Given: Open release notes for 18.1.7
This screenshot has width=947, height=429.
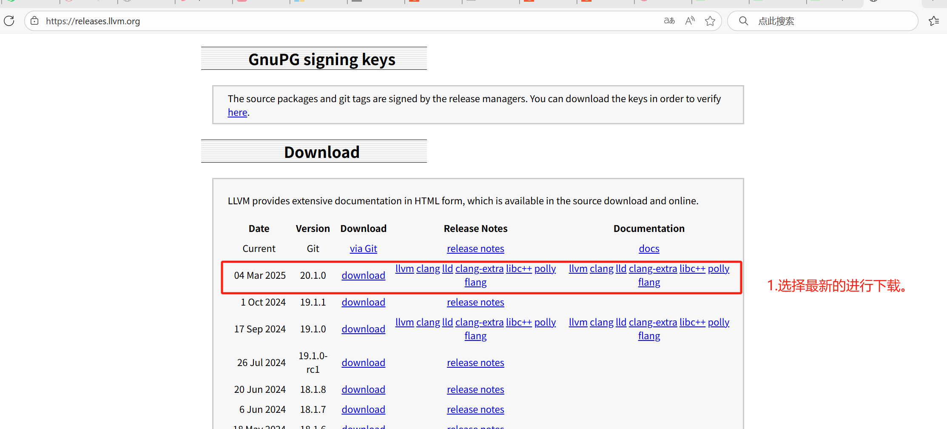Looking at the screenshot, I should [475, 409].
